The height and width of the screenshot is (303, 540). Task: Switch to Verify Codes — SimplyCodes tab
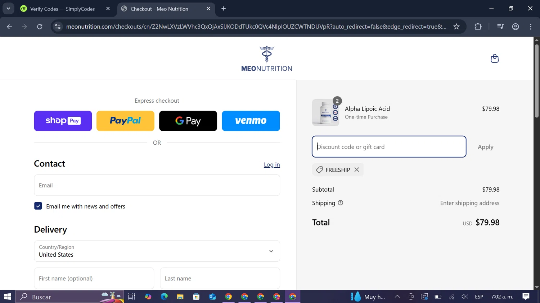pyautogui.click(x=62, y=9)
